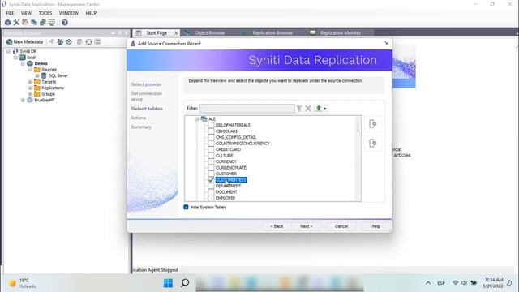The height and width of the screenshot is (292, 519).
Task: Expand the Targets folder
Action: (30, 82)
